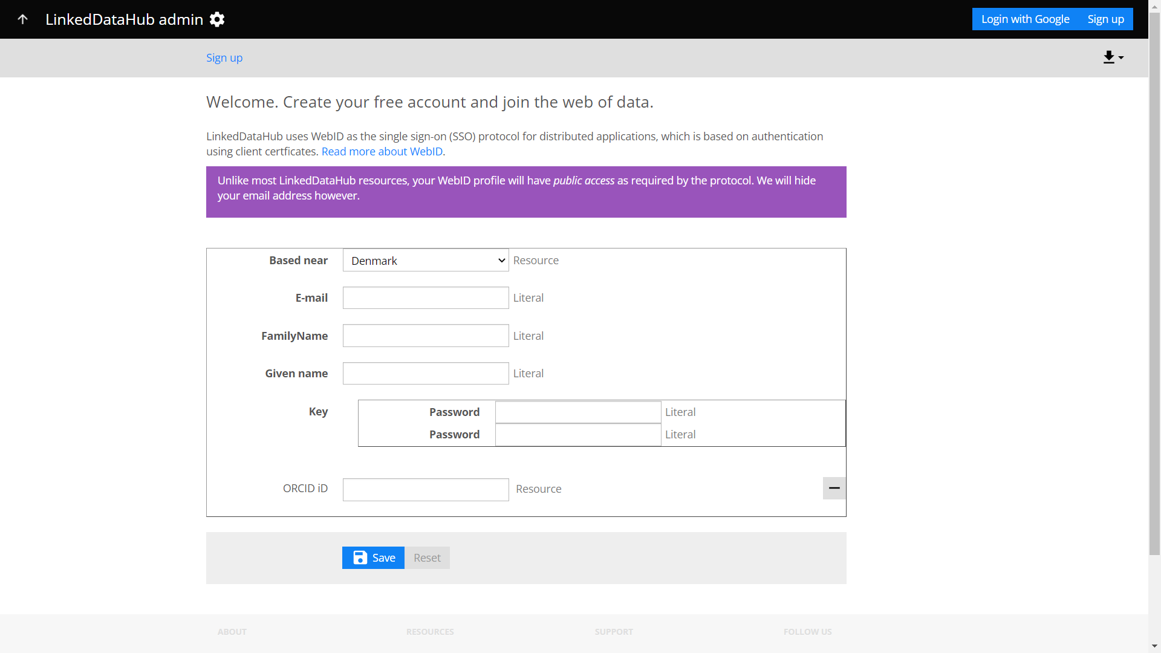Screen dimensions: 1161x653
Task: Click the up arrow icon in top navbar
Action: click(x=23, y=19)
